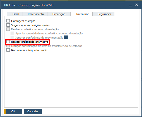Open the ellipsis button beside Ignorar conferência
The width and height of the screenshot is (142, 117).
(66, 37)
